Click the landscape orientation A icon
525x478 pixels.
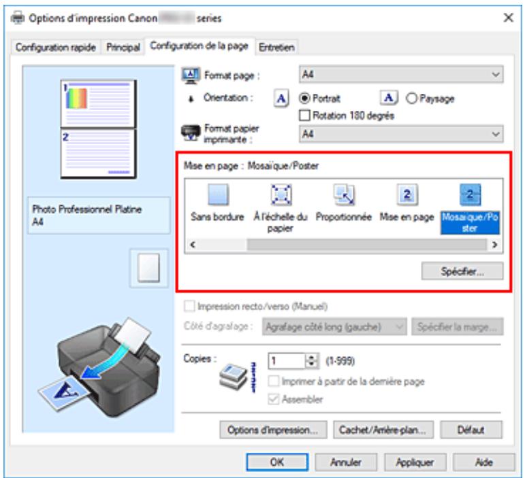click(x=389, y=98)
